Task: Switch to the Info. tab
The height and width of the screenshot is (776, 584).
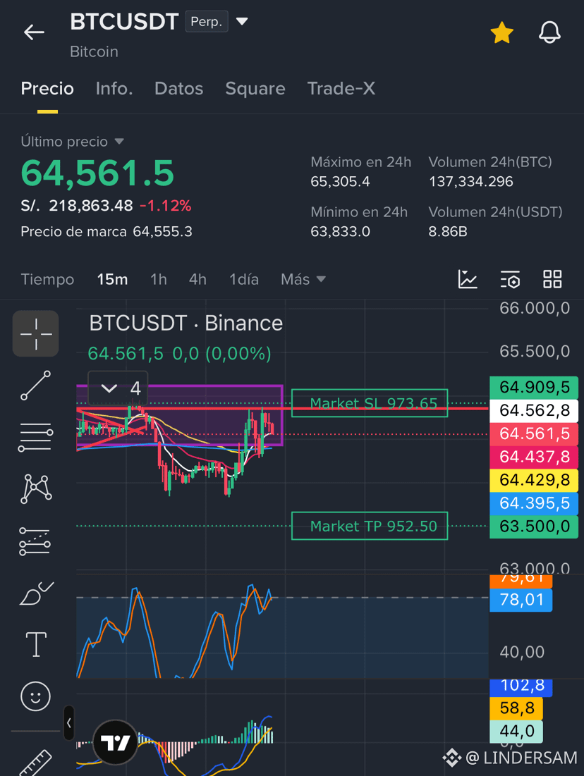Action: 114,89
